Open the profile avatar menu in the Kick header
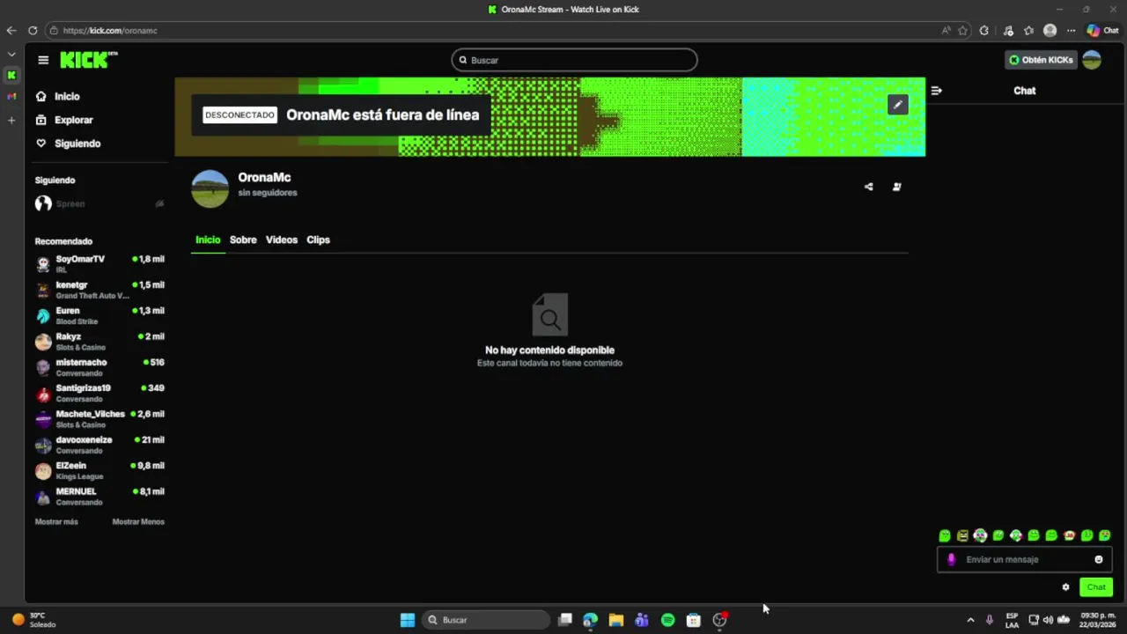The image size is (1127, 634). 1092,60
